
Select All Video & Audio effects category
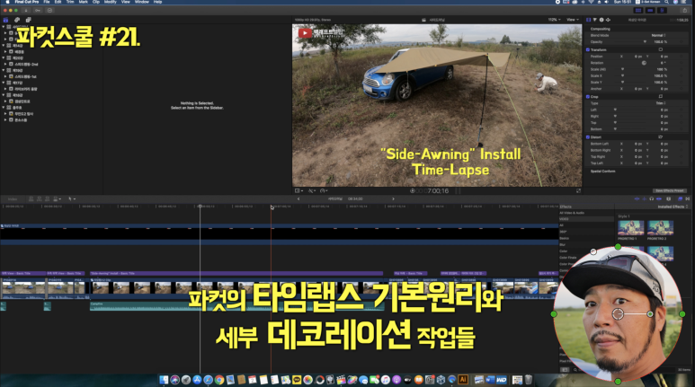(x=572, y=213)
